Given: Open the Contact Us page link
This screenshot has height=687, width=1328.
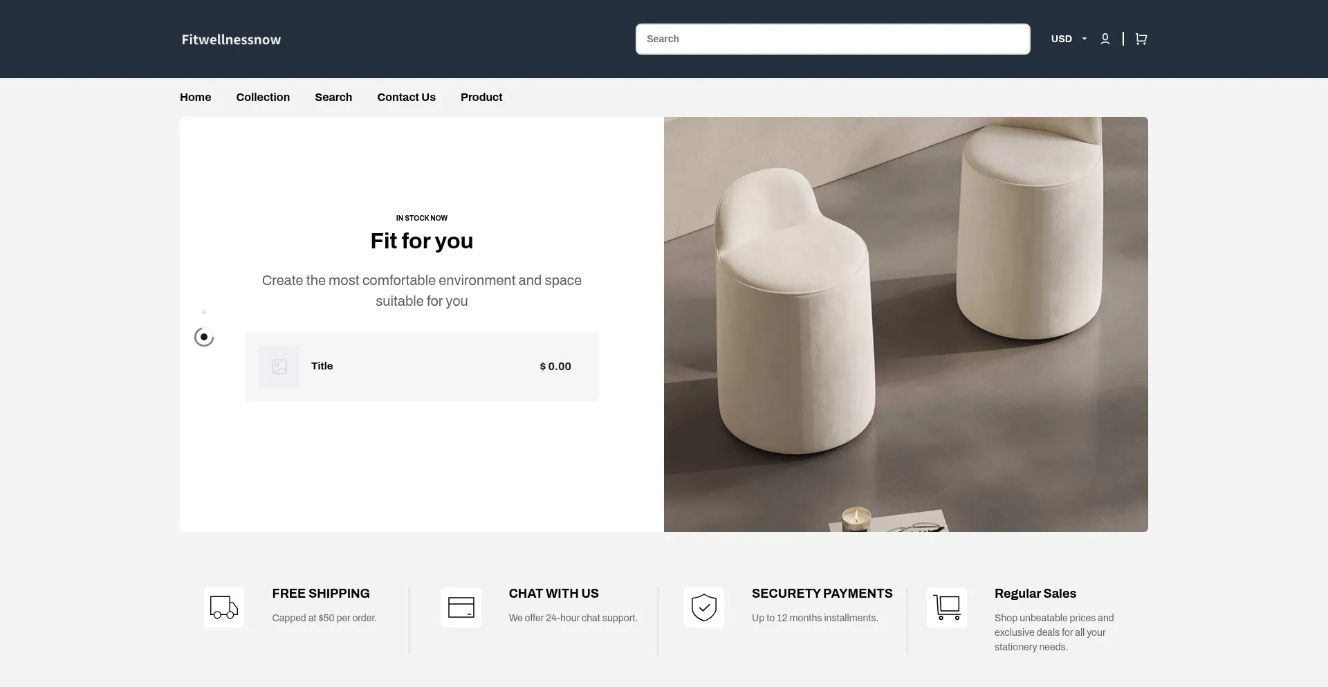Looking at the screenshot, I should pos(407,98).
